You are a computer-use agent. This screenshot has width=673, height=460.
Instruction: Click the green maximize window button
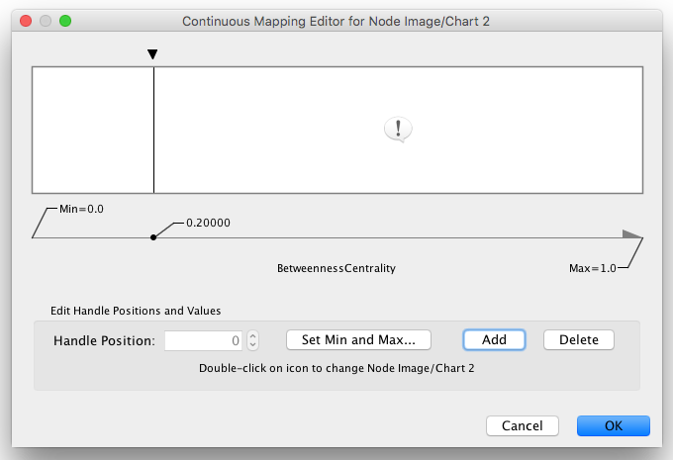65,20
